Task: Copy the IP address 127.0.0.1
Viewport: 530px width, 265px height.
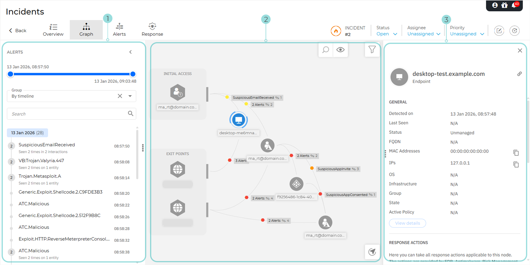Action: click(516, 164)
